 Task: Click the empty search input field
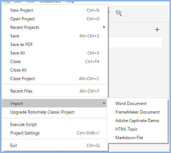pos(135,42)
